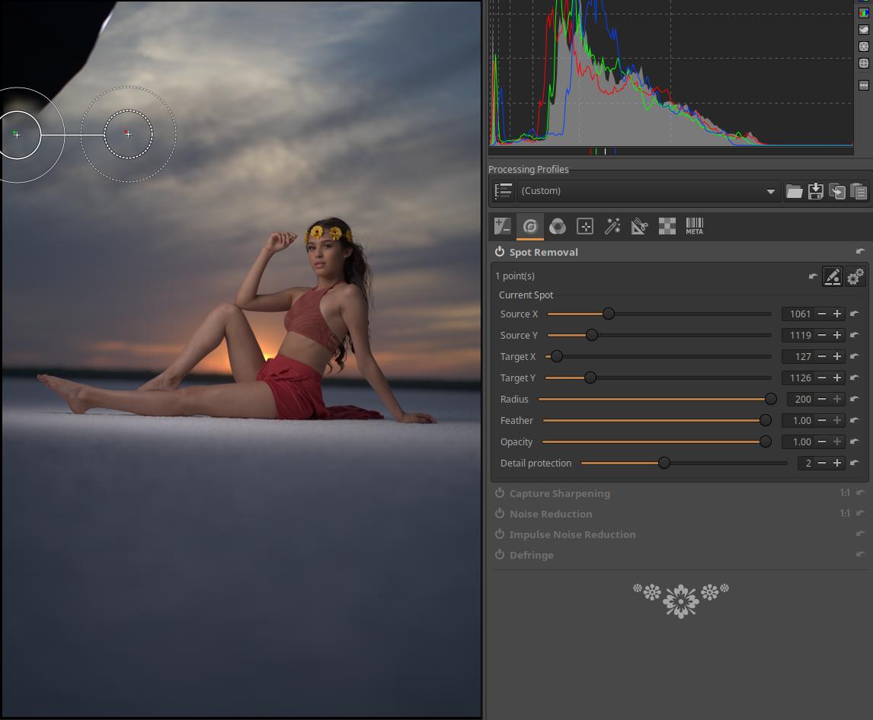Open a processing profile from file

tap(794, 191)
